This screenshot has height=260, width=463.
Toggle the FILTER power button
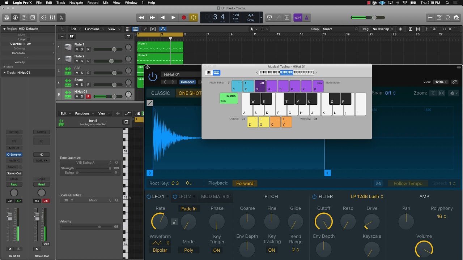click(314, 196)
